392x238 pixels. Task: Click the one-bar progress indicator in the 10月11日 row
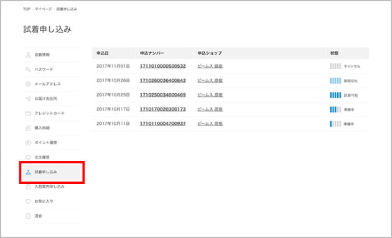(x=335, y=124)
